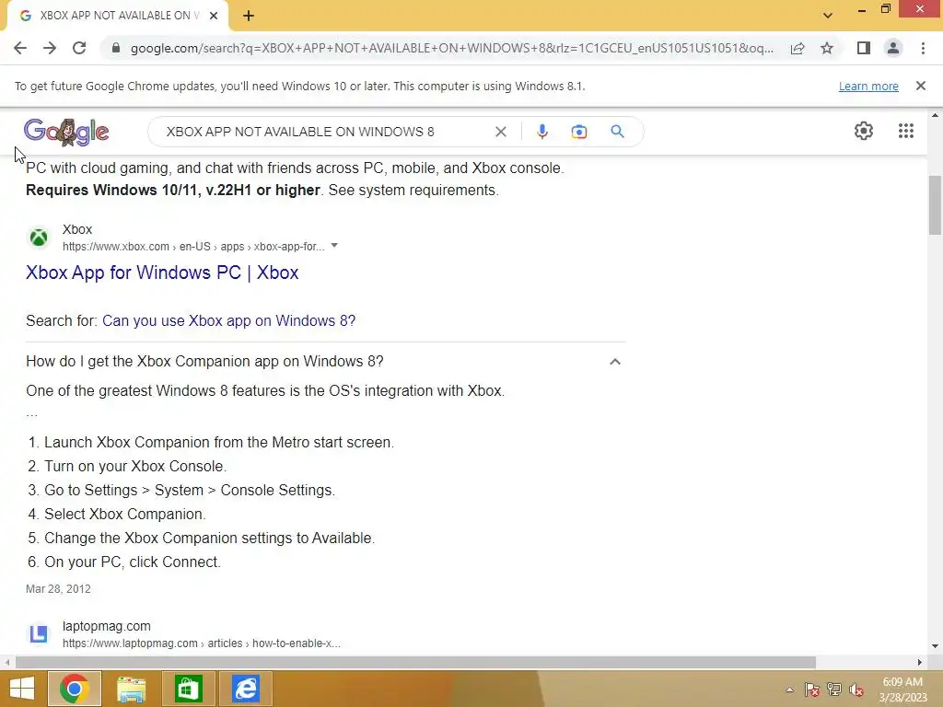Screen dimensions: 943x707
Task: Clear the search query text
Action: (500, 132)
